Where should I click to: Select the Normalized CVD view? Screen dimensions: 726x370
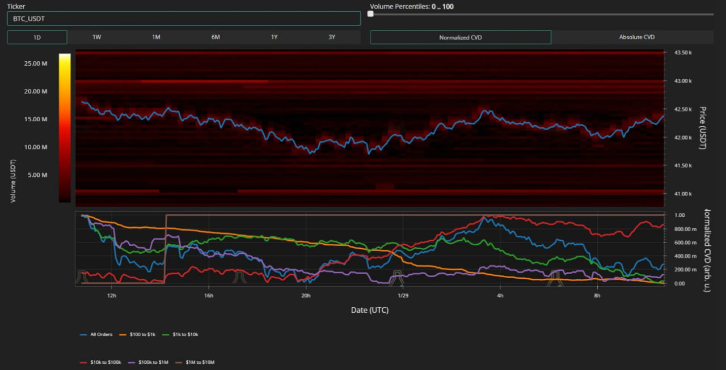click(x=461, y=37)
